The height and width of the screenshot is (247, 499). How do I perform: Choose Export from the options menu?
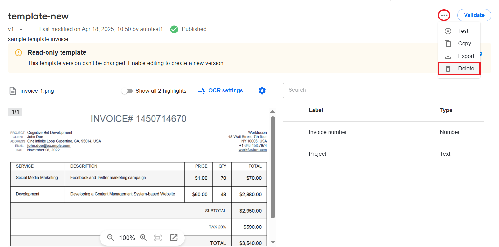pos(459,56)
